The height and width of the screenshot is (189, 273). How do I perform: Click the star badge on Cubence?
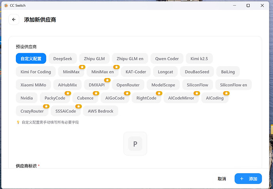tap(96, 93)
